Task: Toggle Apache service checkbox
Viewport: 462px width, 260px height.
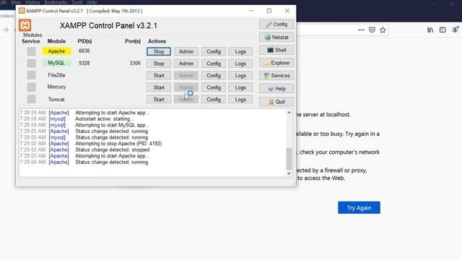Action: click(x=31, y=51)
